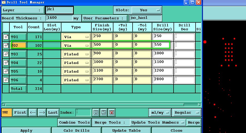The image size is (246, 133).
Task: Expand the T05 row plus icon
Action: [x=6, y=71]
